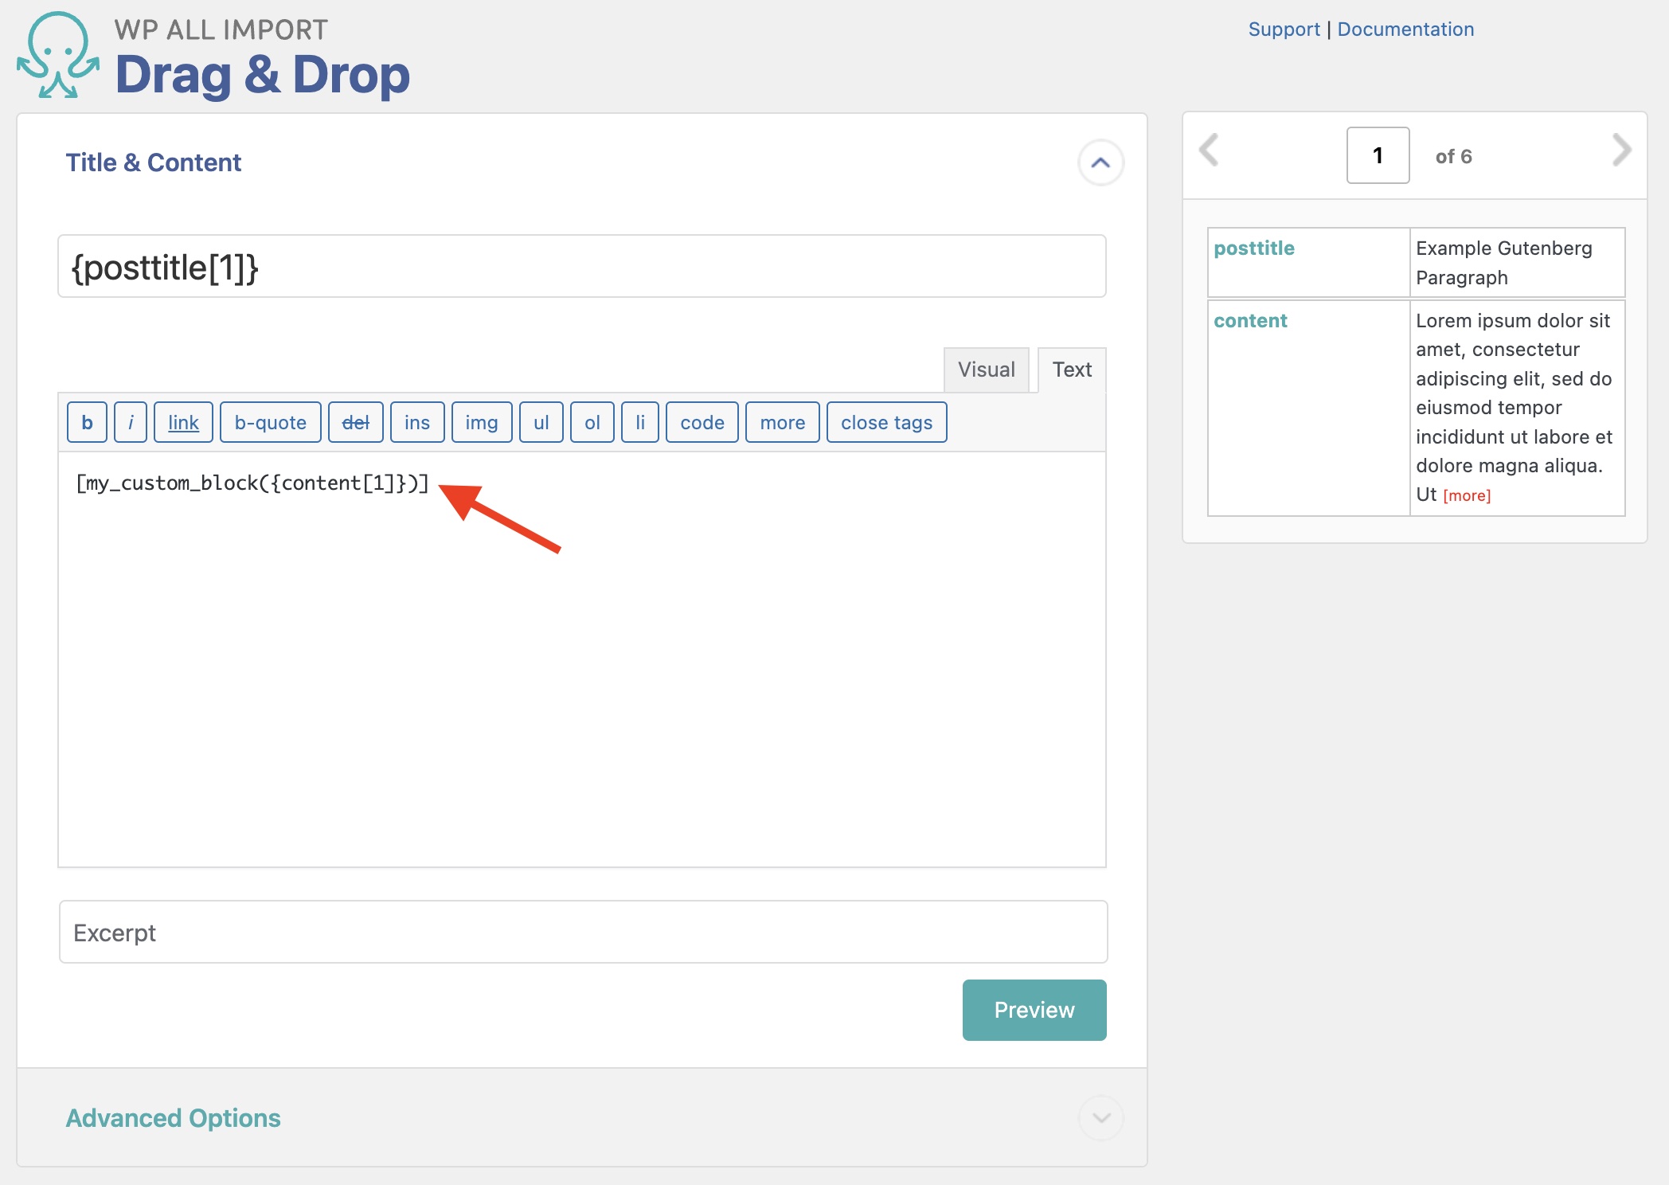1669x1185 pixels.
Task: Click into the Excerpt input field
Action: (583, 933)
